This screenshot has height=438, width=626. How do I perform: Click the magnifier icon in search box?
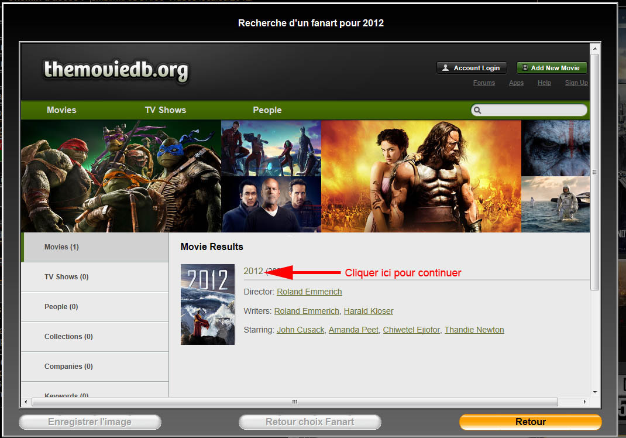pos(477,110)
